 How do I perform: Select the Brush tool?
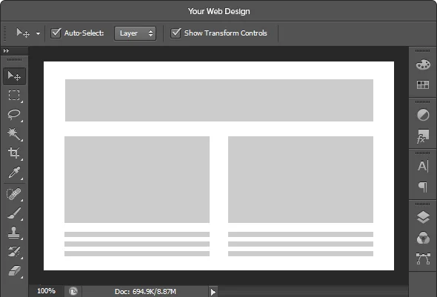(x=14, y=213)
